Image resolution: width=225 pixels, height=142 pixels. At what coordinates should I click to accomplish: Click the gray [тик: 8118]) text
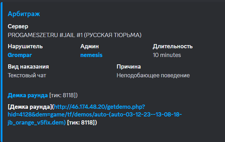click(64, 95)
